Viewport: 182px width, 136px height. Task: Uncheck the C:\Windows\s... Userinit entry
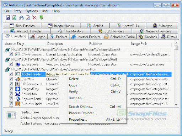(11, 54)
